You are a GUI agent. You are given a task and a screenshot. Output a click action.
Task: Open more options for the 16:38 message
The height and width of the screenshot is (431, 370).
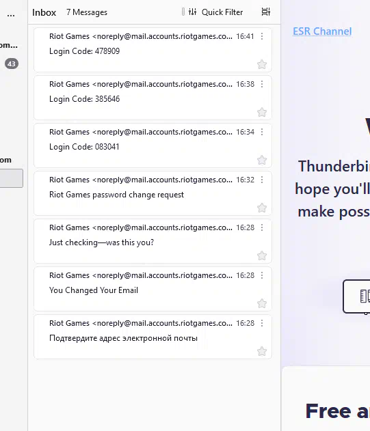tap(262, 84)
